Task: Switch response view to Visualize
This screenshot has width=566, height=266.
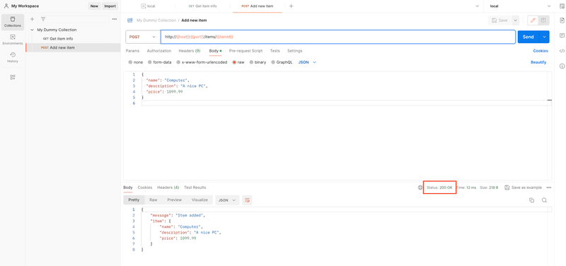Action: coord(200,200)
